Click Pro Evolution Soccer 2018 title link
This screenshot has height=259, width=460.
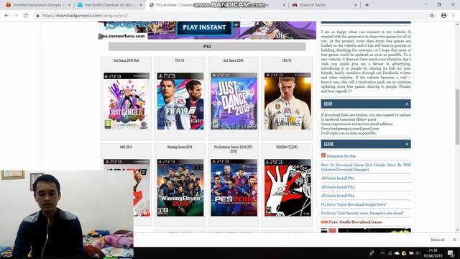(x=233, y=149)
